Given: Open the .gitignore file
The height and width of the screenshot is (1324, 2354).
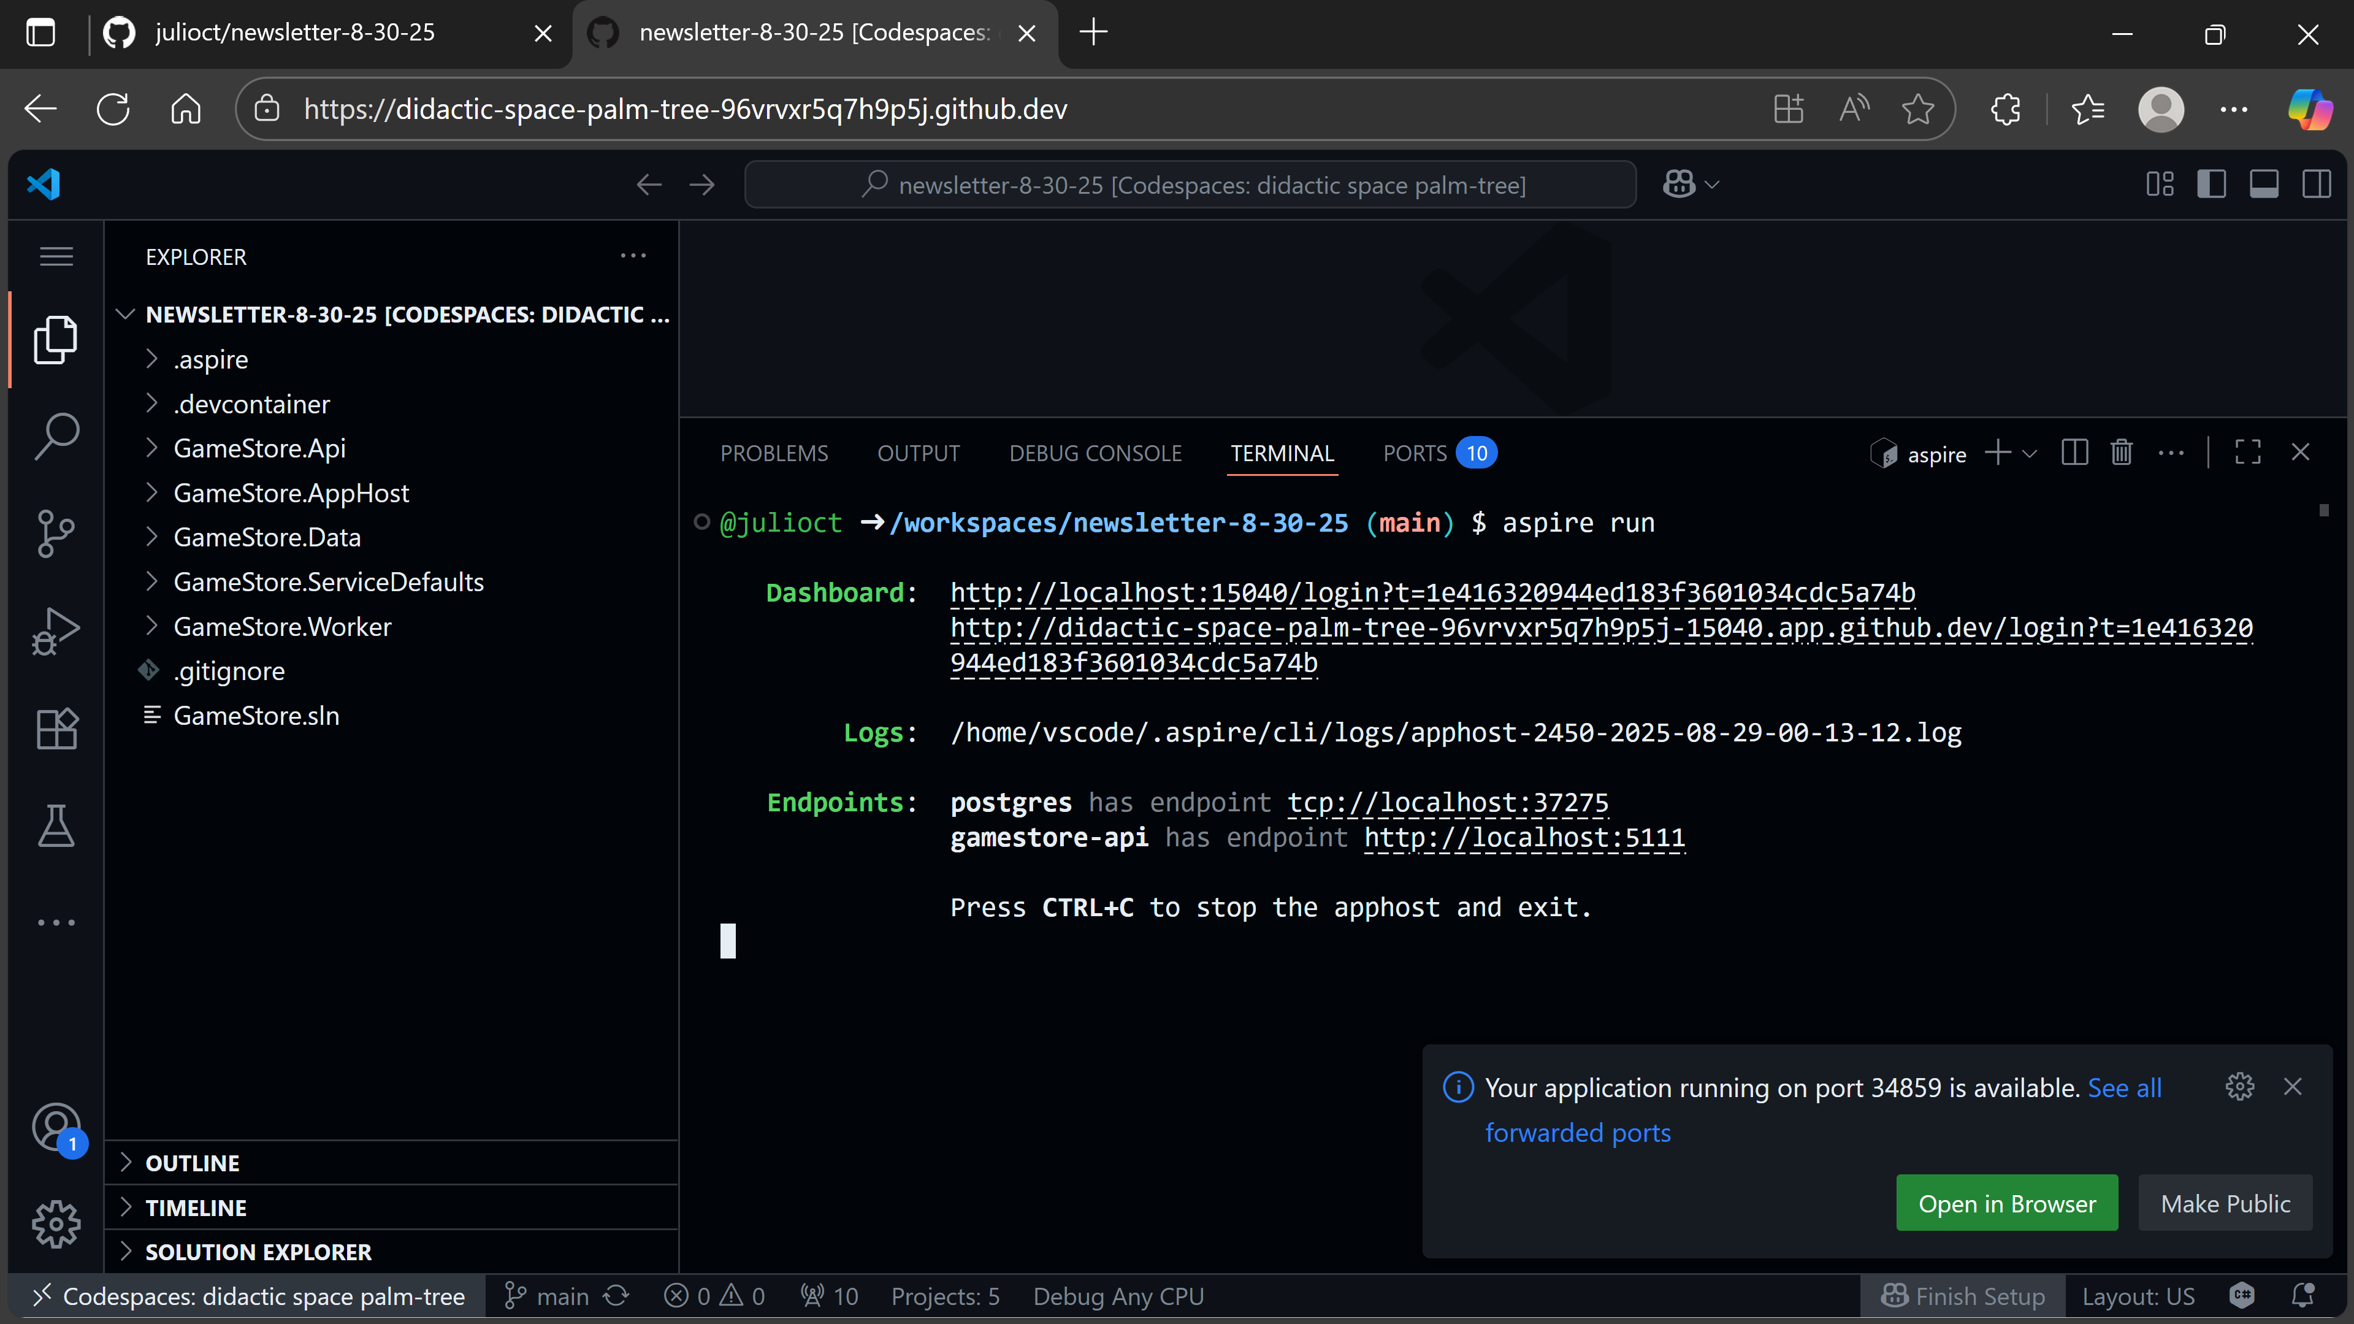Looking at the screenshot, I should tap(391, 671).
